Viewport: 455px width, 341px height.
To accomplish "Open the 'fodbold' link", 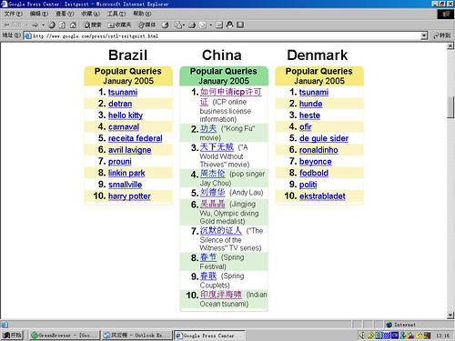I will point(314,173).
